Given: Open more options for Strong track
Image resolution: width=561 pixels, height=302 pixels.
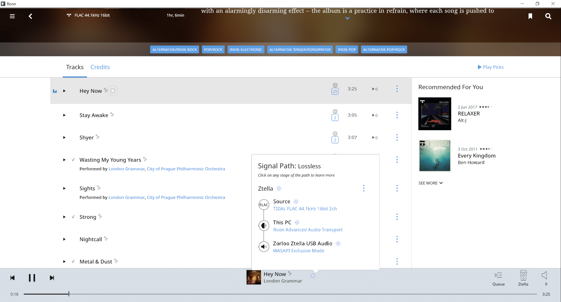Looking at the screenshot, I should coord(397,217).
